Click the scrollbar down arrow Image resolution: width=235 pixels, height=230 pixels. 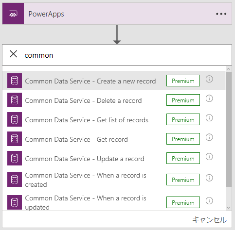coord(229,208)
